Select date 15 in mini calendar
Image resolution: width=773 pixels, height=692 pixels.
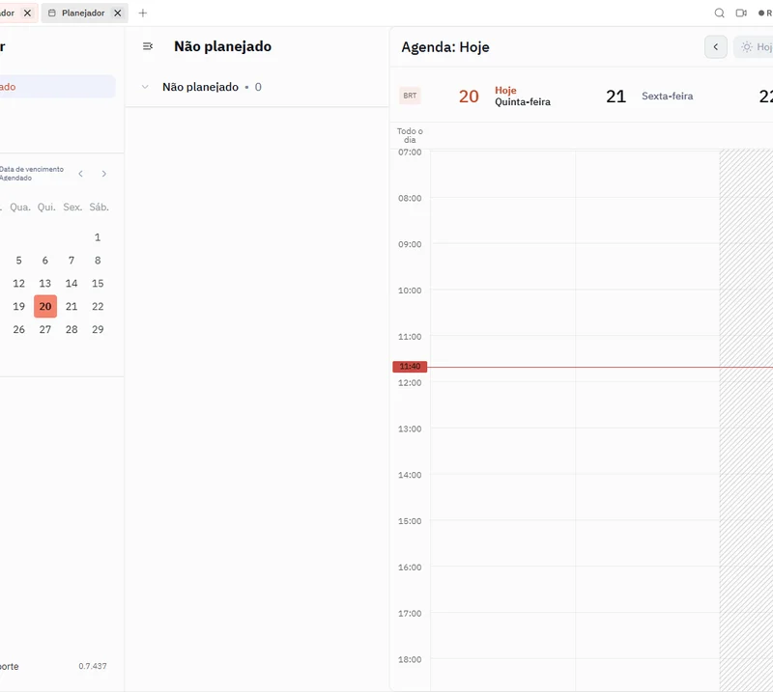click(x=98, y=283)
